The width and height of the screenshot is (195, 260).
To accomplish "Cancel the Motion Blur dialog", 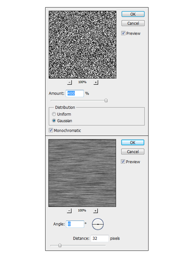I will [x=133, y=152].
